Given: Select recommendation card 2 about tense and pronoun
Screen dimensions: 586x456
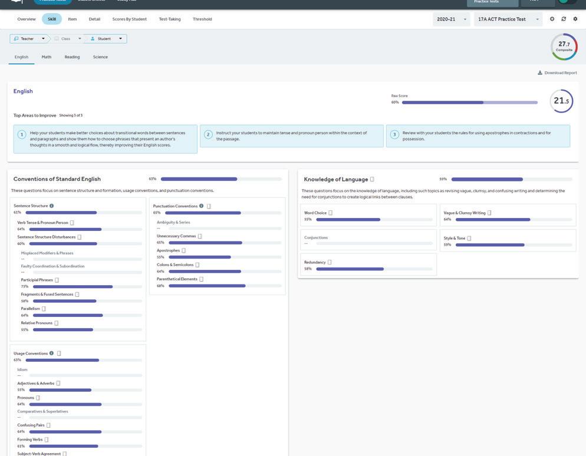Looking at the screenshot, I should tap(291, 136).
